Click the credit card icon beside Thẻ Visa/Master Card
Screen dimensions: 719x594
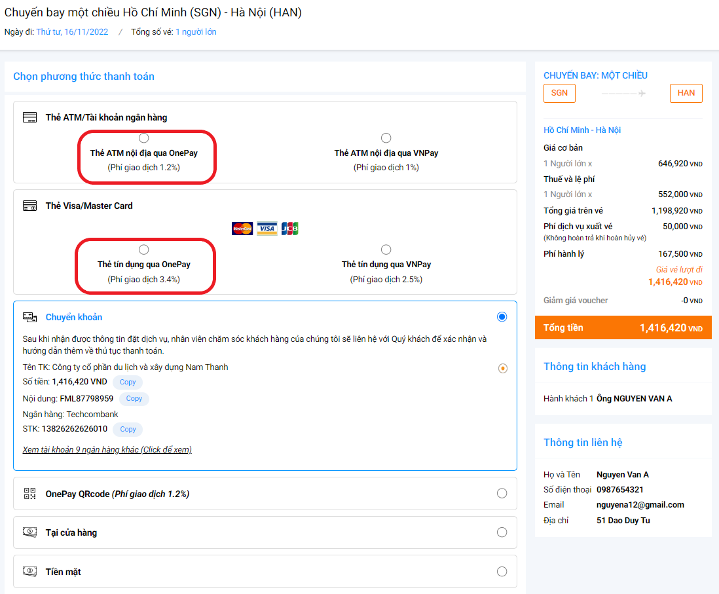[29, 206]
